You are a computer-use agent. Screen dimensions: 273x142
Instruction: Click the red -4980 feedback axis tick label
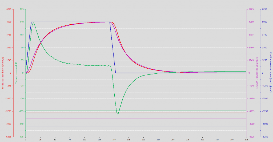[8, 124]
